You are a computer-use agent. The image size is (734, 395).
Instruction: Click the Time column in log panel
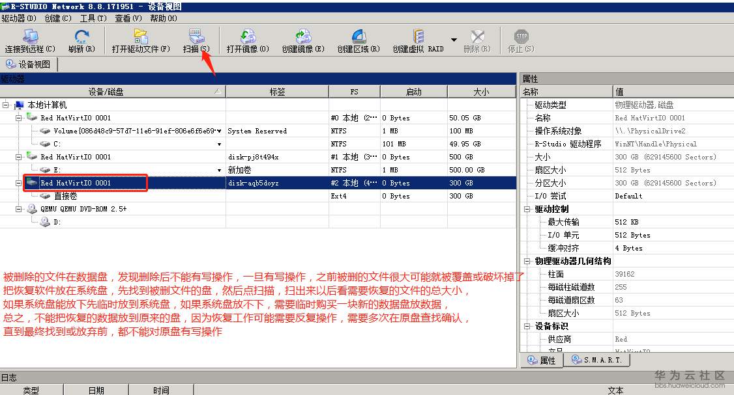click(x=161, y=390)
